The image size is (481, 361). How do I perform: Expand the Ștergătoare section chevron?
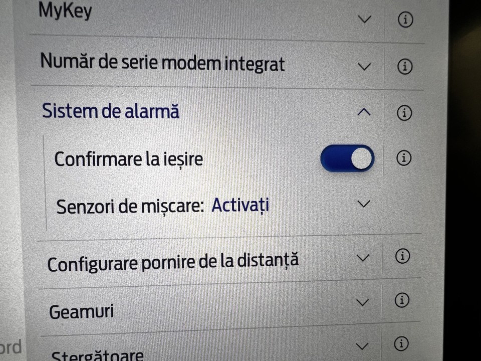[x=361, y=345]
